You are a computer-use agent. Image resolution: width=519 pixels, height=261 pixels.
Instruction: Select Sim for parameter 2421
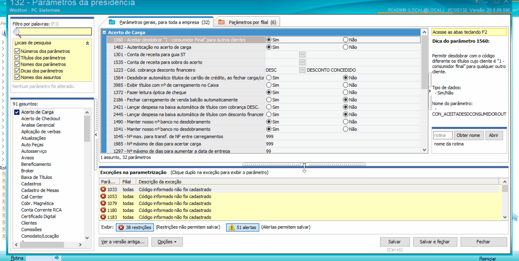269,107
